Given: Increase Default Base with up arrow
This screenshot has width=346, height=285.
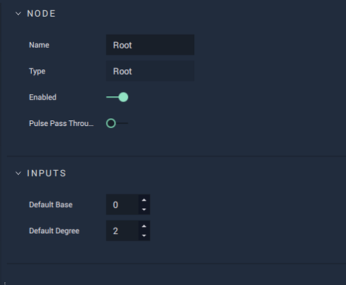Looking at the screenshot, I should coord(144,200).
